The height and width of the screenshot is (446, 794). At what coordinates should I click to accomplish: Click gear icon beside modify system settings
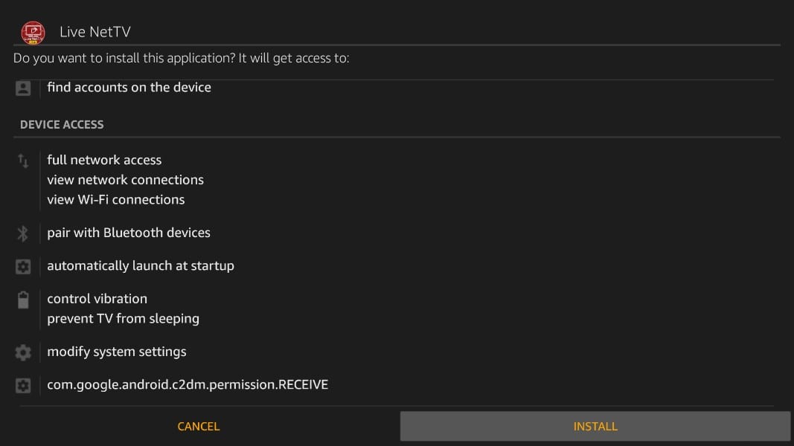pos(23,352)
